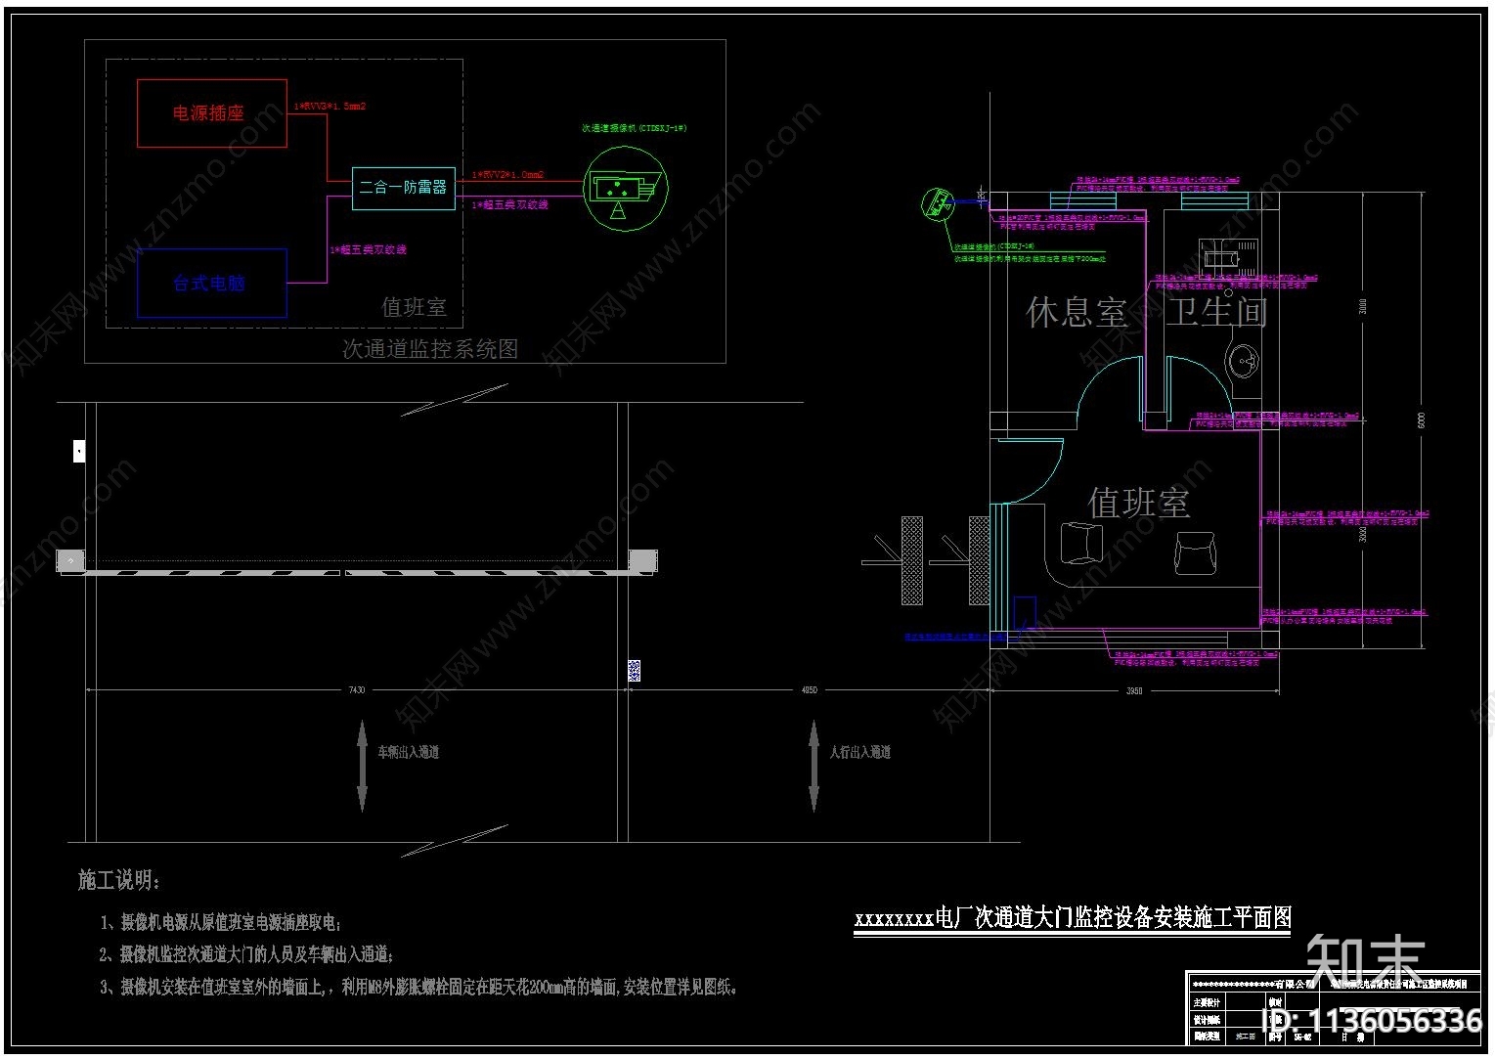Viewport: 1495px width, 1059px height.
Task: Click '值班室' label in floor plan
Action: [x=1139, y=504]
